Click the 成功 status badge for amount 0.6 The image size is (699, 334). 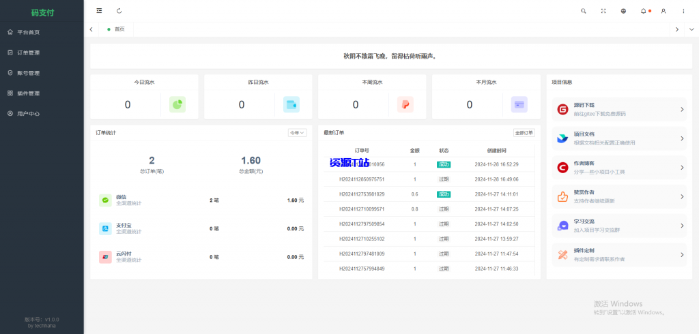click(x=444, y=194)
